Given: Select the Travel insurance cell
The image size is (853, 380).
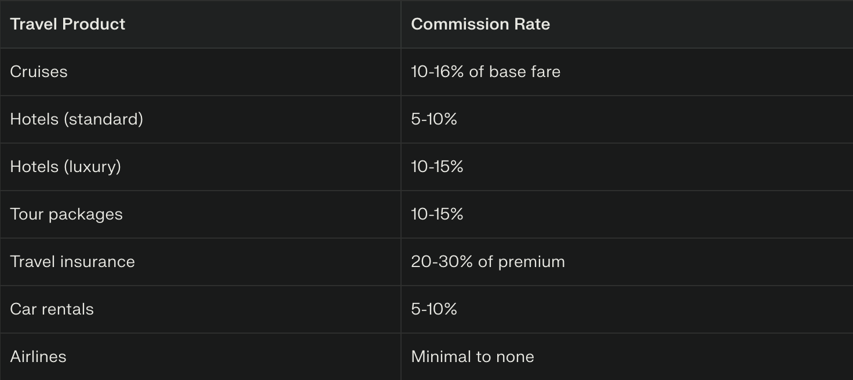Looking at the screenshot, I should coord(72,261).
